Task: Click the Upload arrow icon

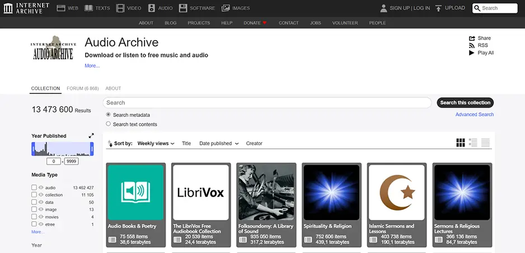Action: pyautogui.click(x=438, y=8)
